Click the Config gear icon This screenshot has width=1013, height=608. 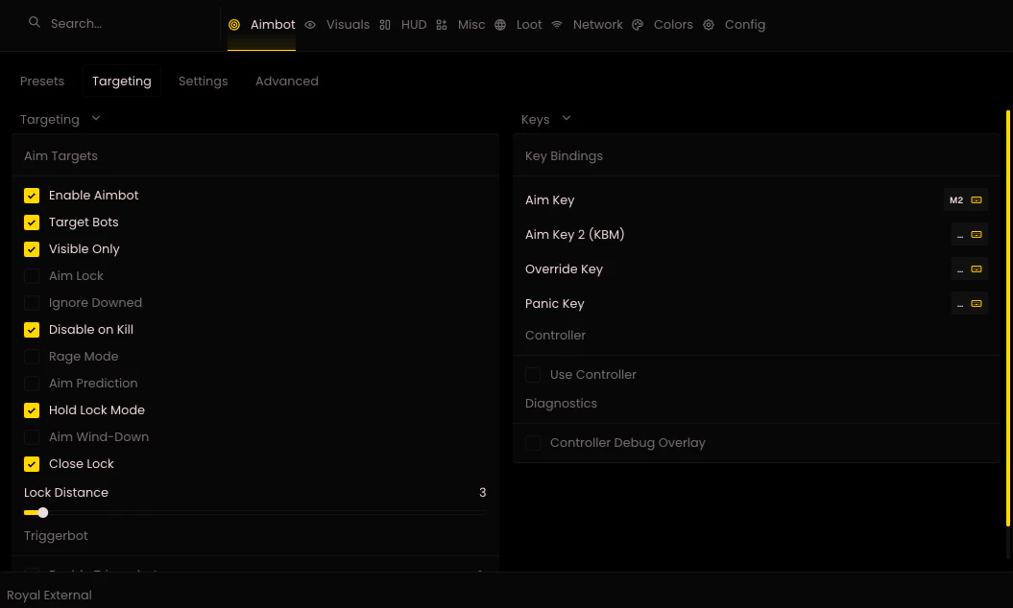pos(709,25)
